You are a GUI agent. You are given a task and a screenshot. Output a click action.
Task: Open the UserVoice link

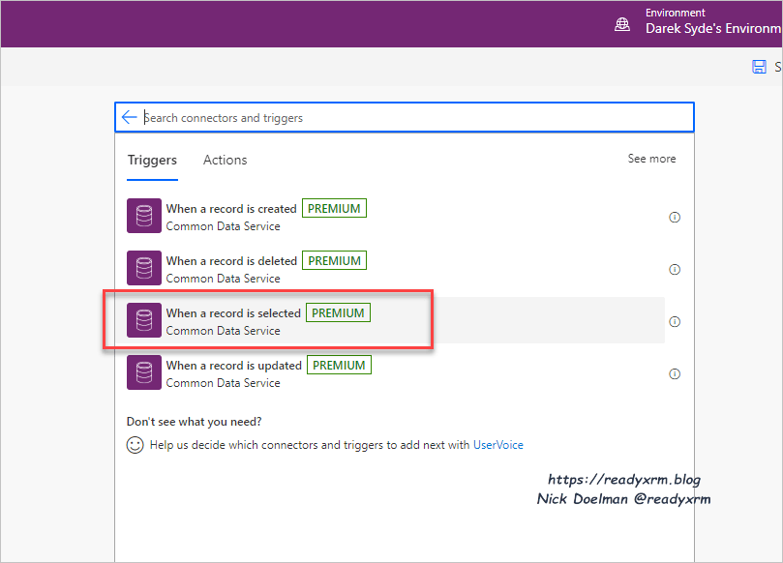click(x=497, y=445)
